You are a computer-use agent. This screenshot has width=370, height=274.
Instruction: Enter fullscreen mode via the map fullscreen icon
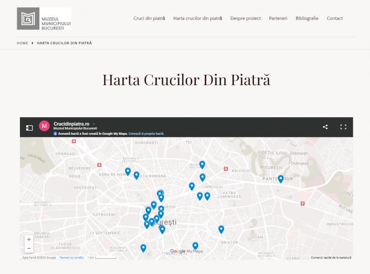coord(342,127)
